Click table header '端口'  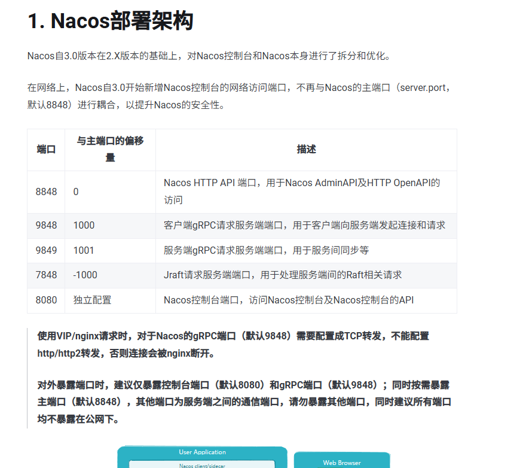click(46, 150)
